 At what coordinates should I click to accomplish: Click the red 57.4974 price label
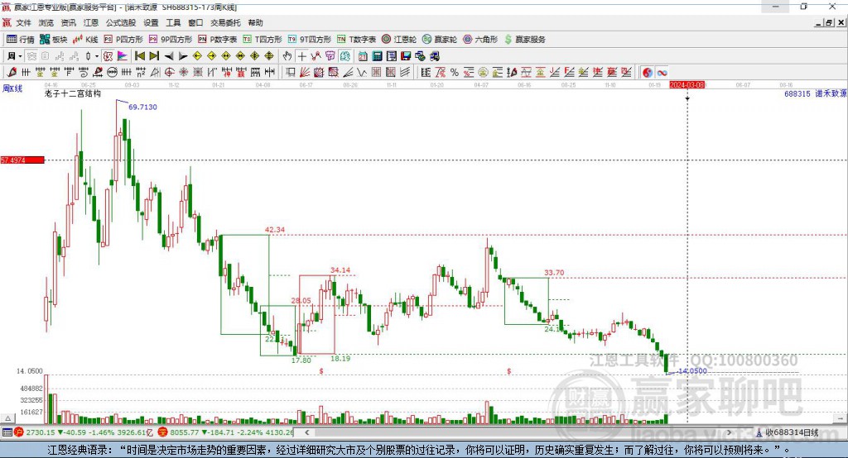[22, 160]
